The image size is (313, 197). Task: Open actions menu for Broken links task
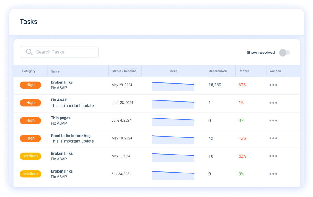coord(273,85)
